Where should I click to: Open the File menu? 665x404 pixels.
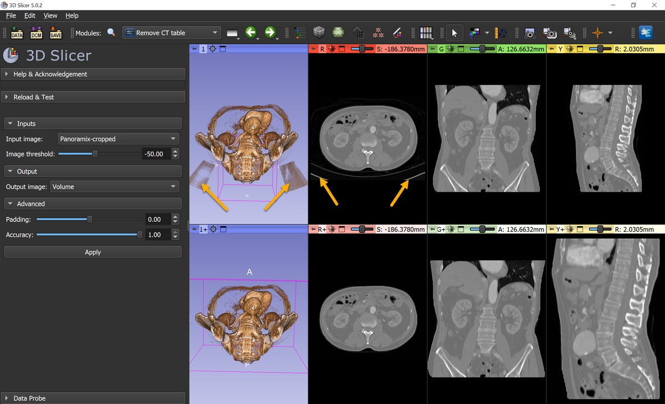point(11,16)
